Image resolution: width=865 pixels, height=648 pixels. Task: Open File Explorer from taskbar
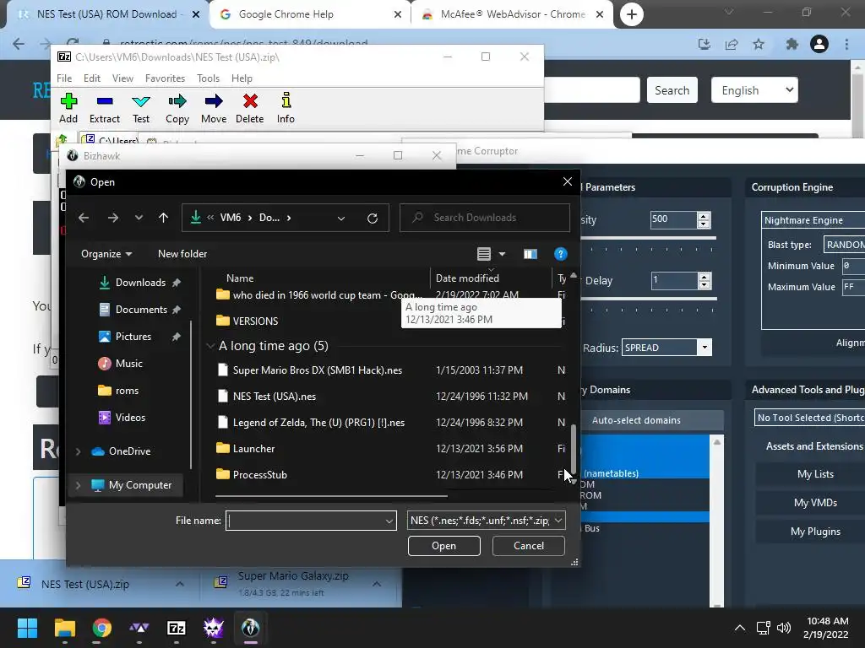pyautogui.click(x=64, y=628)
